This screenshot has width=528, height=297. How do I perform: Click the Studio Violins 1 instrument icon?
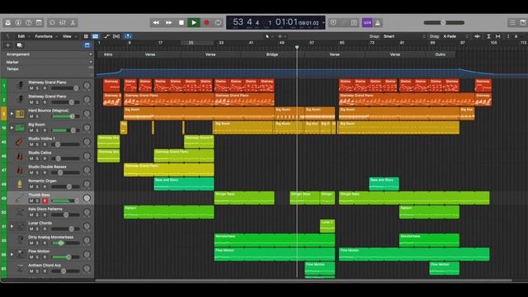(20, 142)
